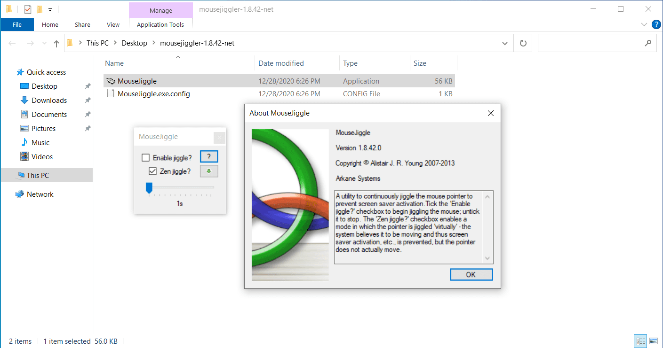Click "Version 1.8.42.0" in the About dialog
Image resolution: width=663 pixels, height=348 pixels.
click(x=358, y=148)
